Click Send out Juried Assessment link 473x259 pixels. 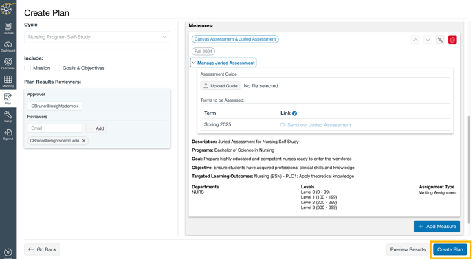316,125
